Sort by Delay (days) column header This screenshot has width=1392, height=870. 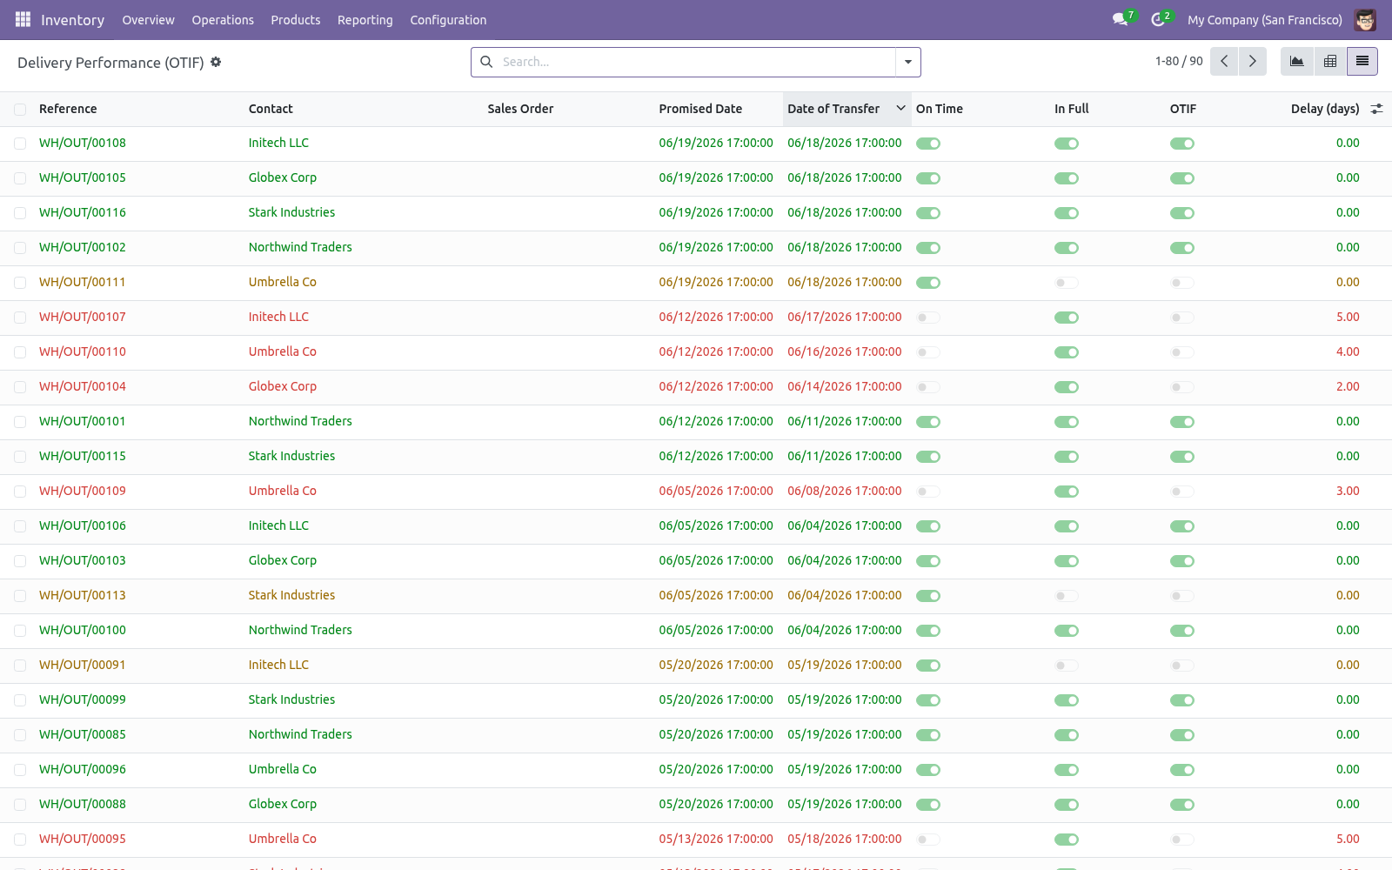pos(1325,109)
